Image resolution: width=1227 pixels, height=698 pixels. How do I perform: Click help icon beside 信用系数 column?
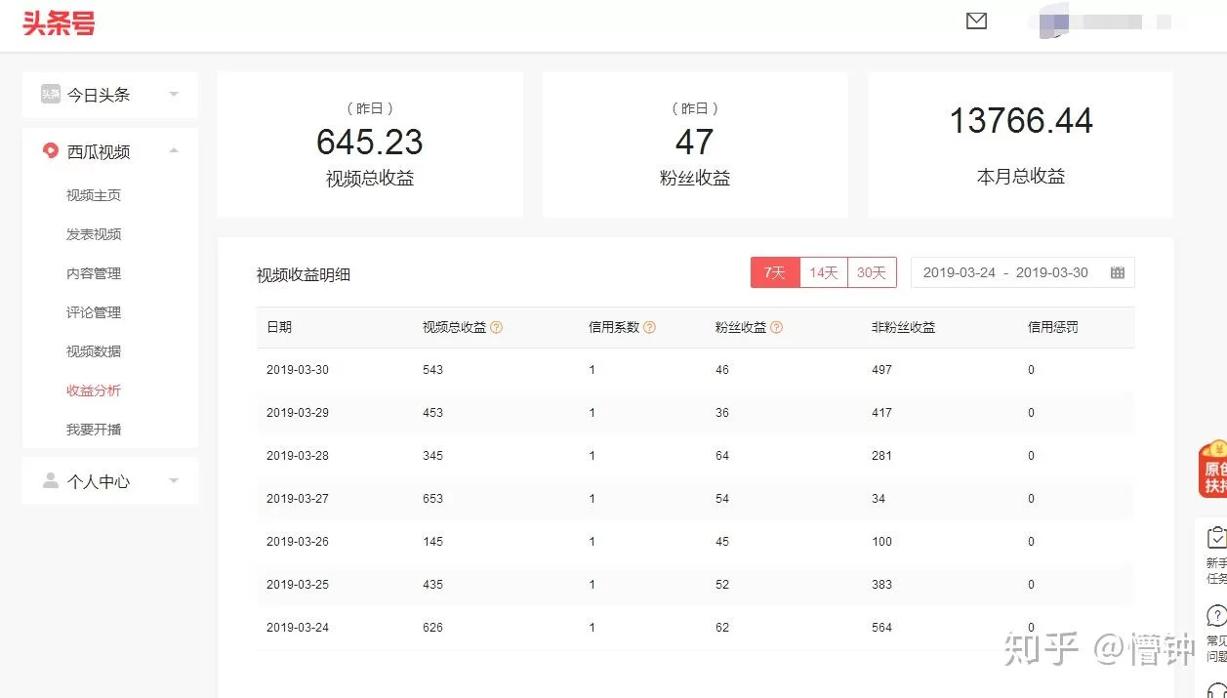649,328
